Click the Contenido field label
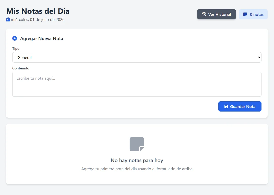This screenshot has width=274, height=195. coord(21,68)
